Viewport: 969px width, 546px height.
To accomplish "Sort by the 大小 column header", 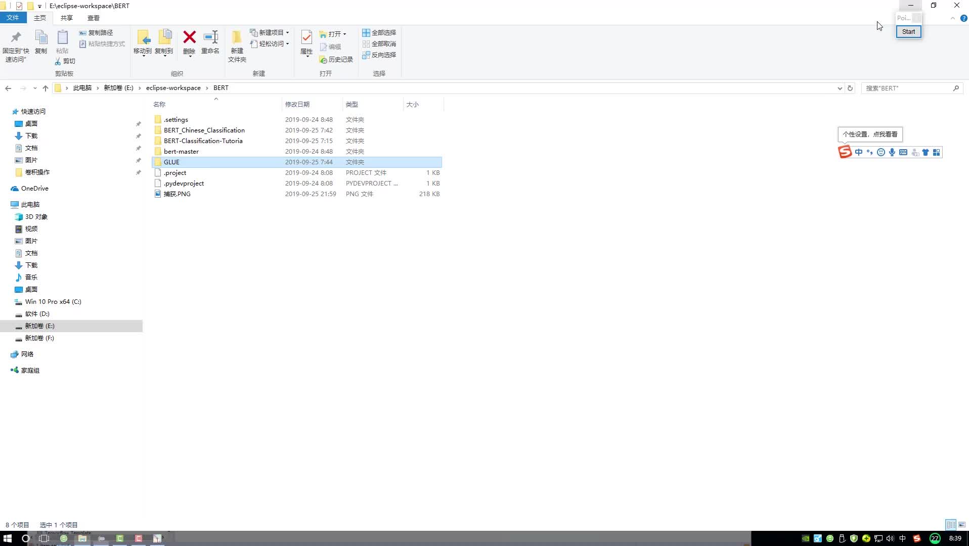I will [423, 105].
